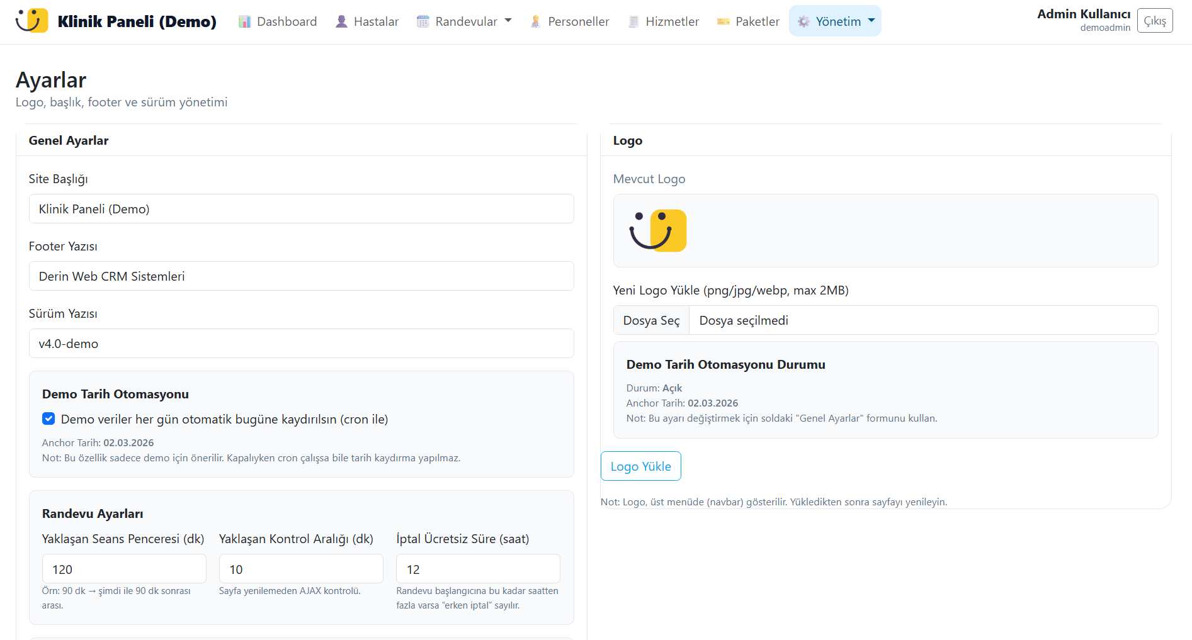Screen dimensions: 1192x640
Task: Open the Personeller menu item
Action: pos(578,22)
